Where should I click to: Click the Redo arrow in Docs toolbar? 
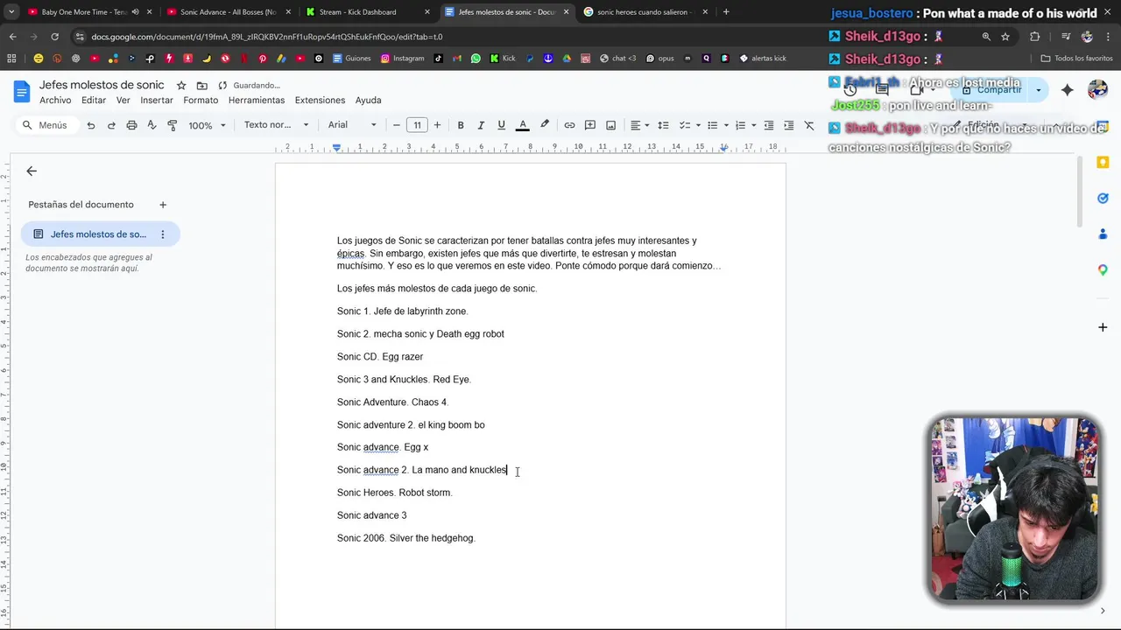pos(111,125)
